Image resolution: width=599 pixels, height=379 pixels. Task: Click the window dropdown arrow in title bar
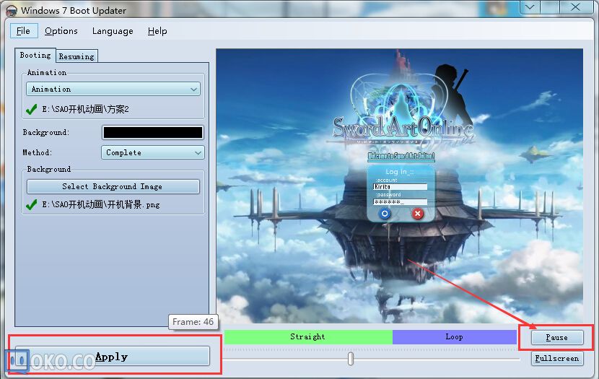[530, 7]
